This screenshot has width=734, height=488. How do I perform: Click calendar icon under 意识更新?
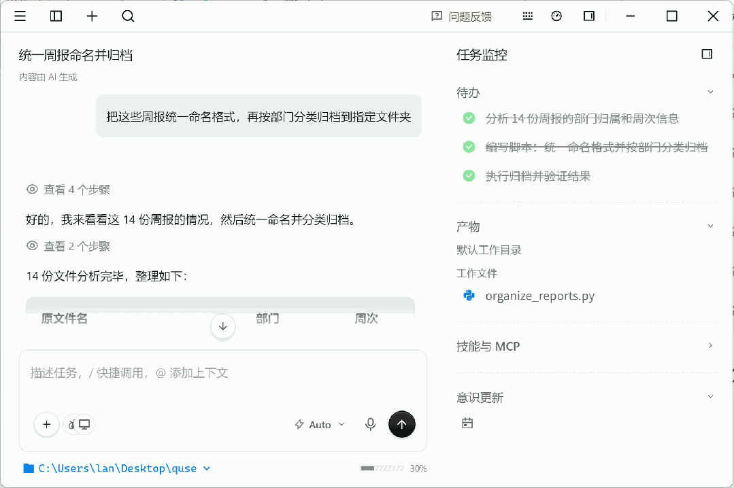click(x=467, y=423)
